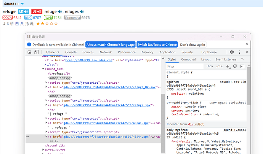Image resolution: width=263 pixels, height=154 pixels.
Task: Add a new style rule with plus icon
Action: point(228,66)
